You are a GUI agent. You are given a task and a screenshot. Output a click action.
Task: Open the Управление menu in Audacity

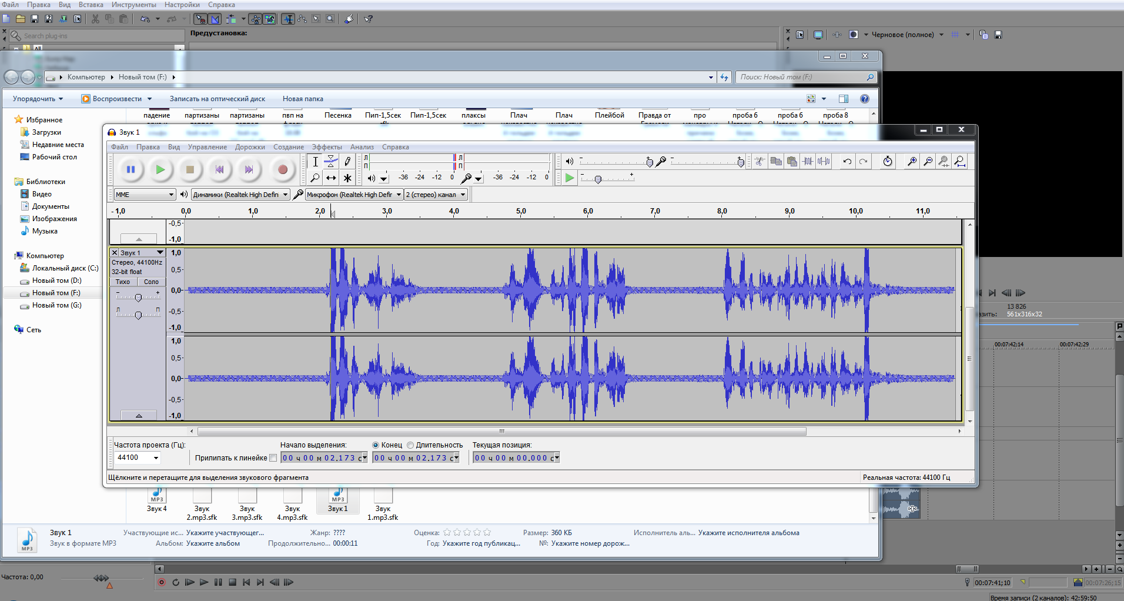coord(207,147)
